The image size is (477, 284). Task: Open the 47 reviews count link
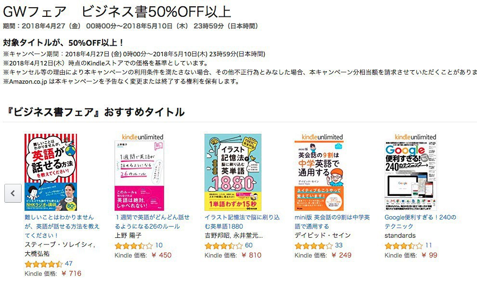(x=69, y=264)
